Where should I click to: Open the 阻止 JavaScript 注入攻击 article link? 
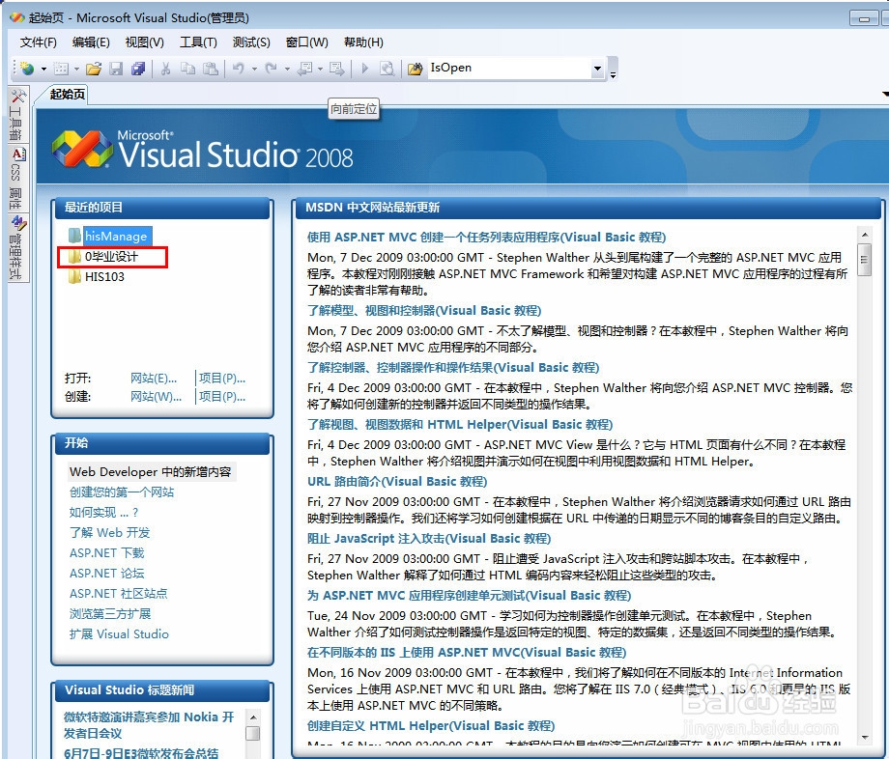429,539
